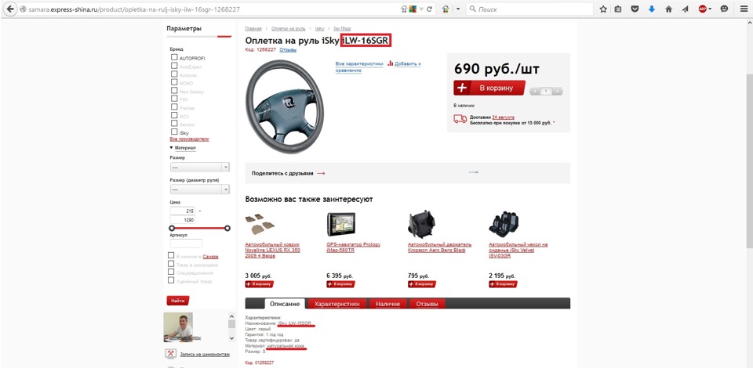Click the smiley face toolbar icon
The width and height of the screenshot is (753, 368).
724,9
